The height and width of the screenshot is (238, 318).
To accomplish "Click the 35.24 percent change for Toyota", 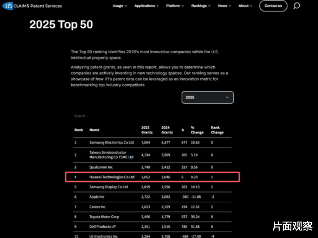I will [x=195, y=217].
